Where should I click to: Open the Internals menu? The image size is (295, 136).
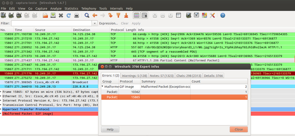pyautogui.click(x=116, y=8)
